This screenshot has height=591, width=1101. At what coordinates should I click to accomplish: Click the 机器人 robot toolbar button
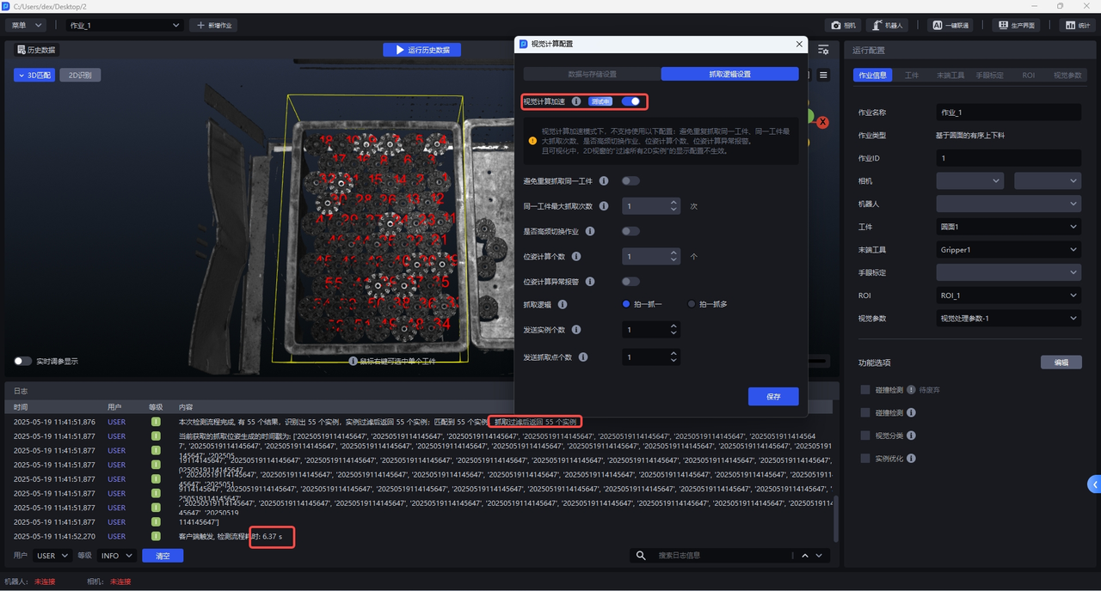pyautogui.click(x=887, y=26)
